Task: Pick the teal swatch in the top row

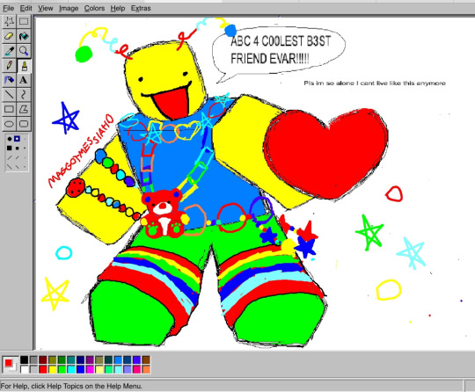Action: [71, 359]
